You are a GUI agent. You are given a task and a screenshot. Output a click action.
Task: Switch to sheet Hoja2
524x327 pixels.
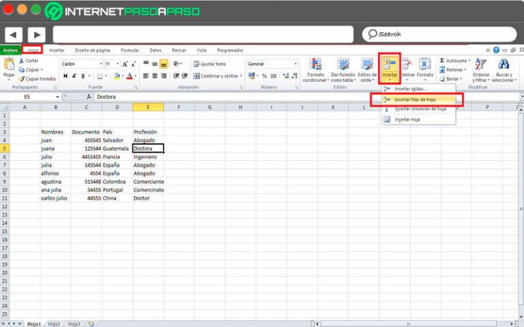point(53,324)
